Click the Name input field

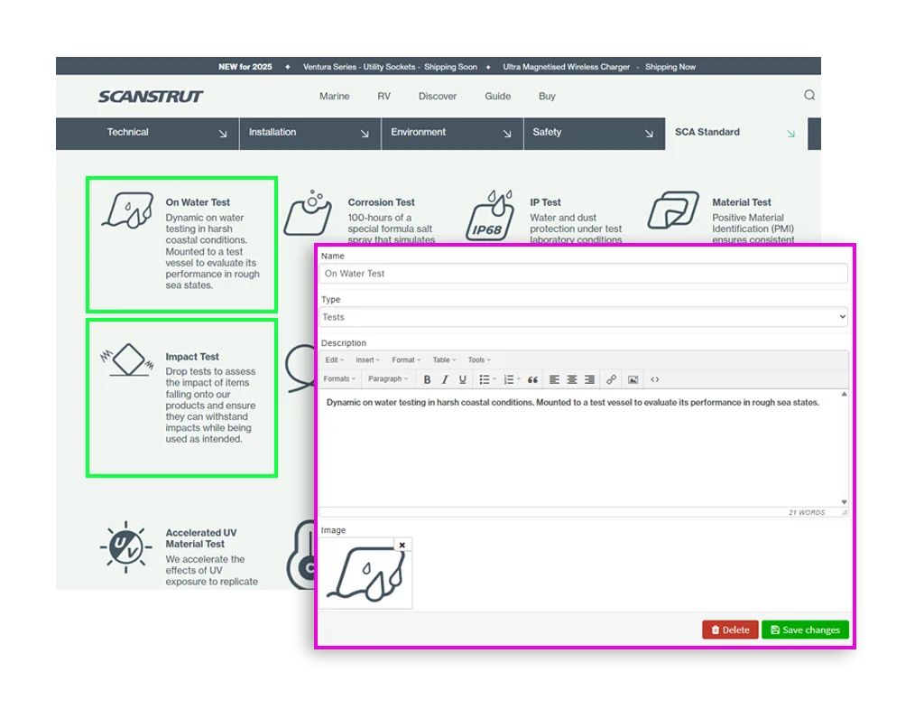coord(582,273)
